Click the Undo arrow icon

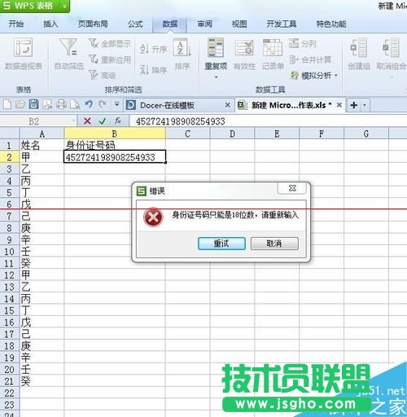89,104
